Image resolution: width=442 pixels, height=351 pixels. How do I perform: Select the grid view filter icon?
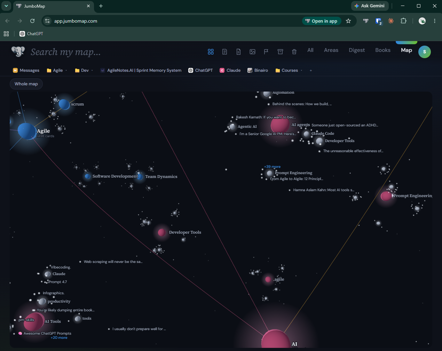click(x=211, y=52)
